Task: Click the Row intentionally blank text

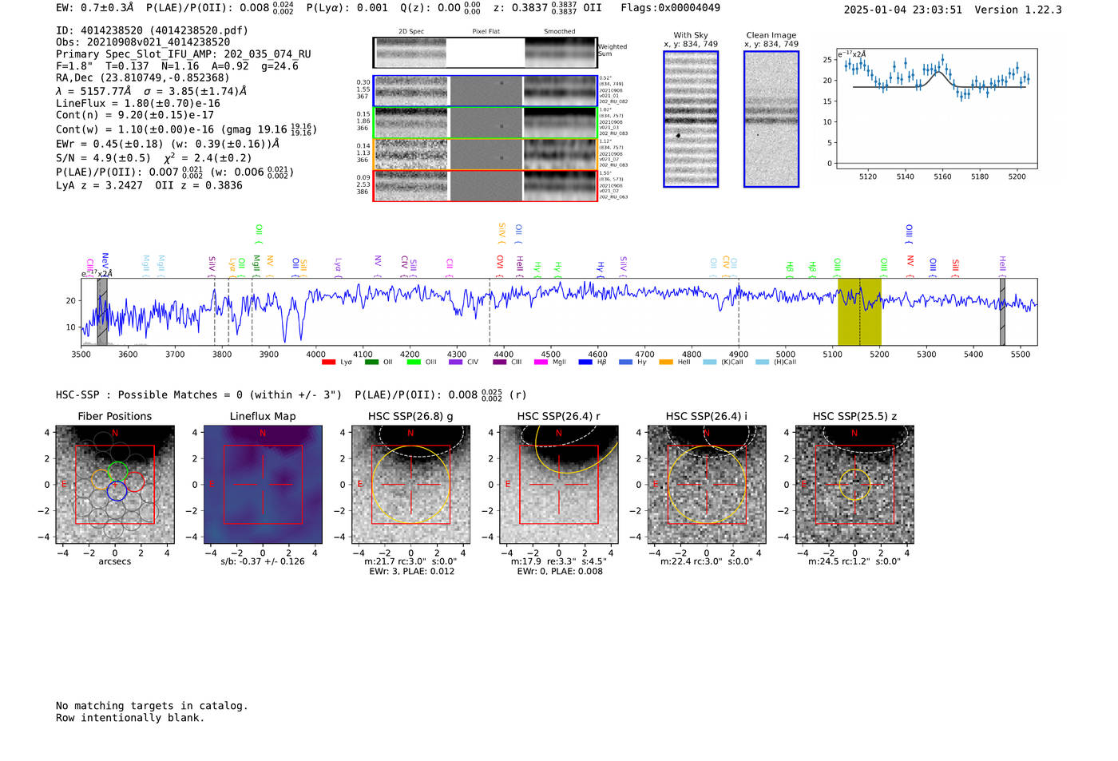Action: [x=130, y=718]
